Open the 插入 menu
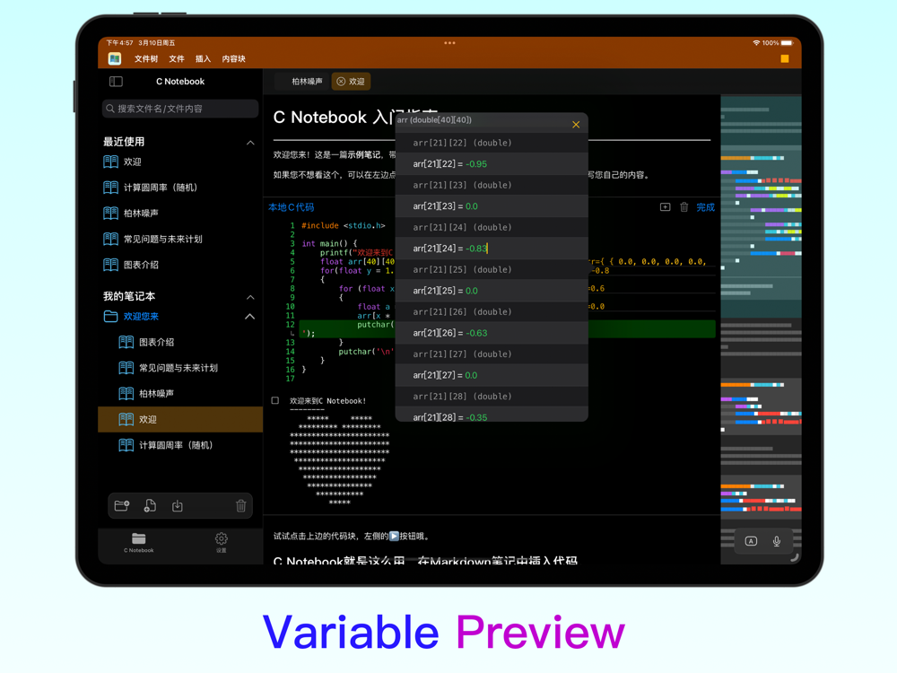897x673 pixels. [203, 59]
